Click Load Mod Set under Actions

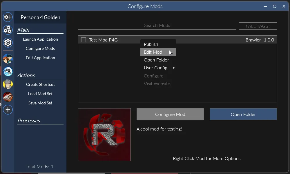(40, 94)
